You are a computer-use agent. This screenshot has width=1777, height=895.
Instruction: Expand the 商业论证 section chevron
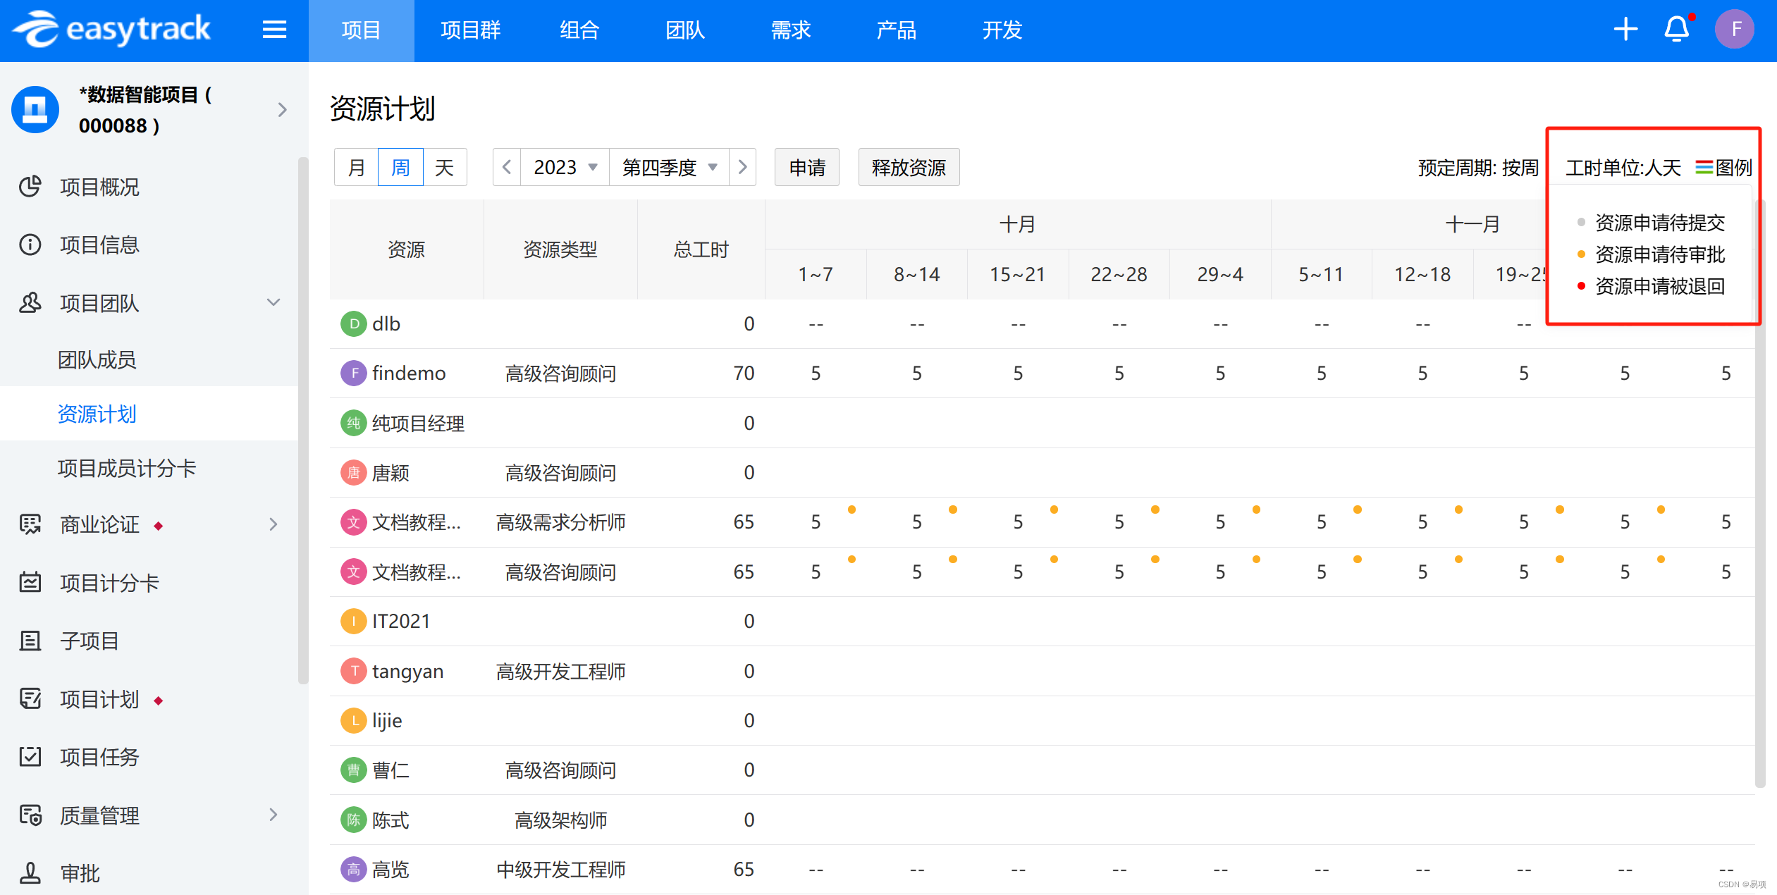point(273,524)
